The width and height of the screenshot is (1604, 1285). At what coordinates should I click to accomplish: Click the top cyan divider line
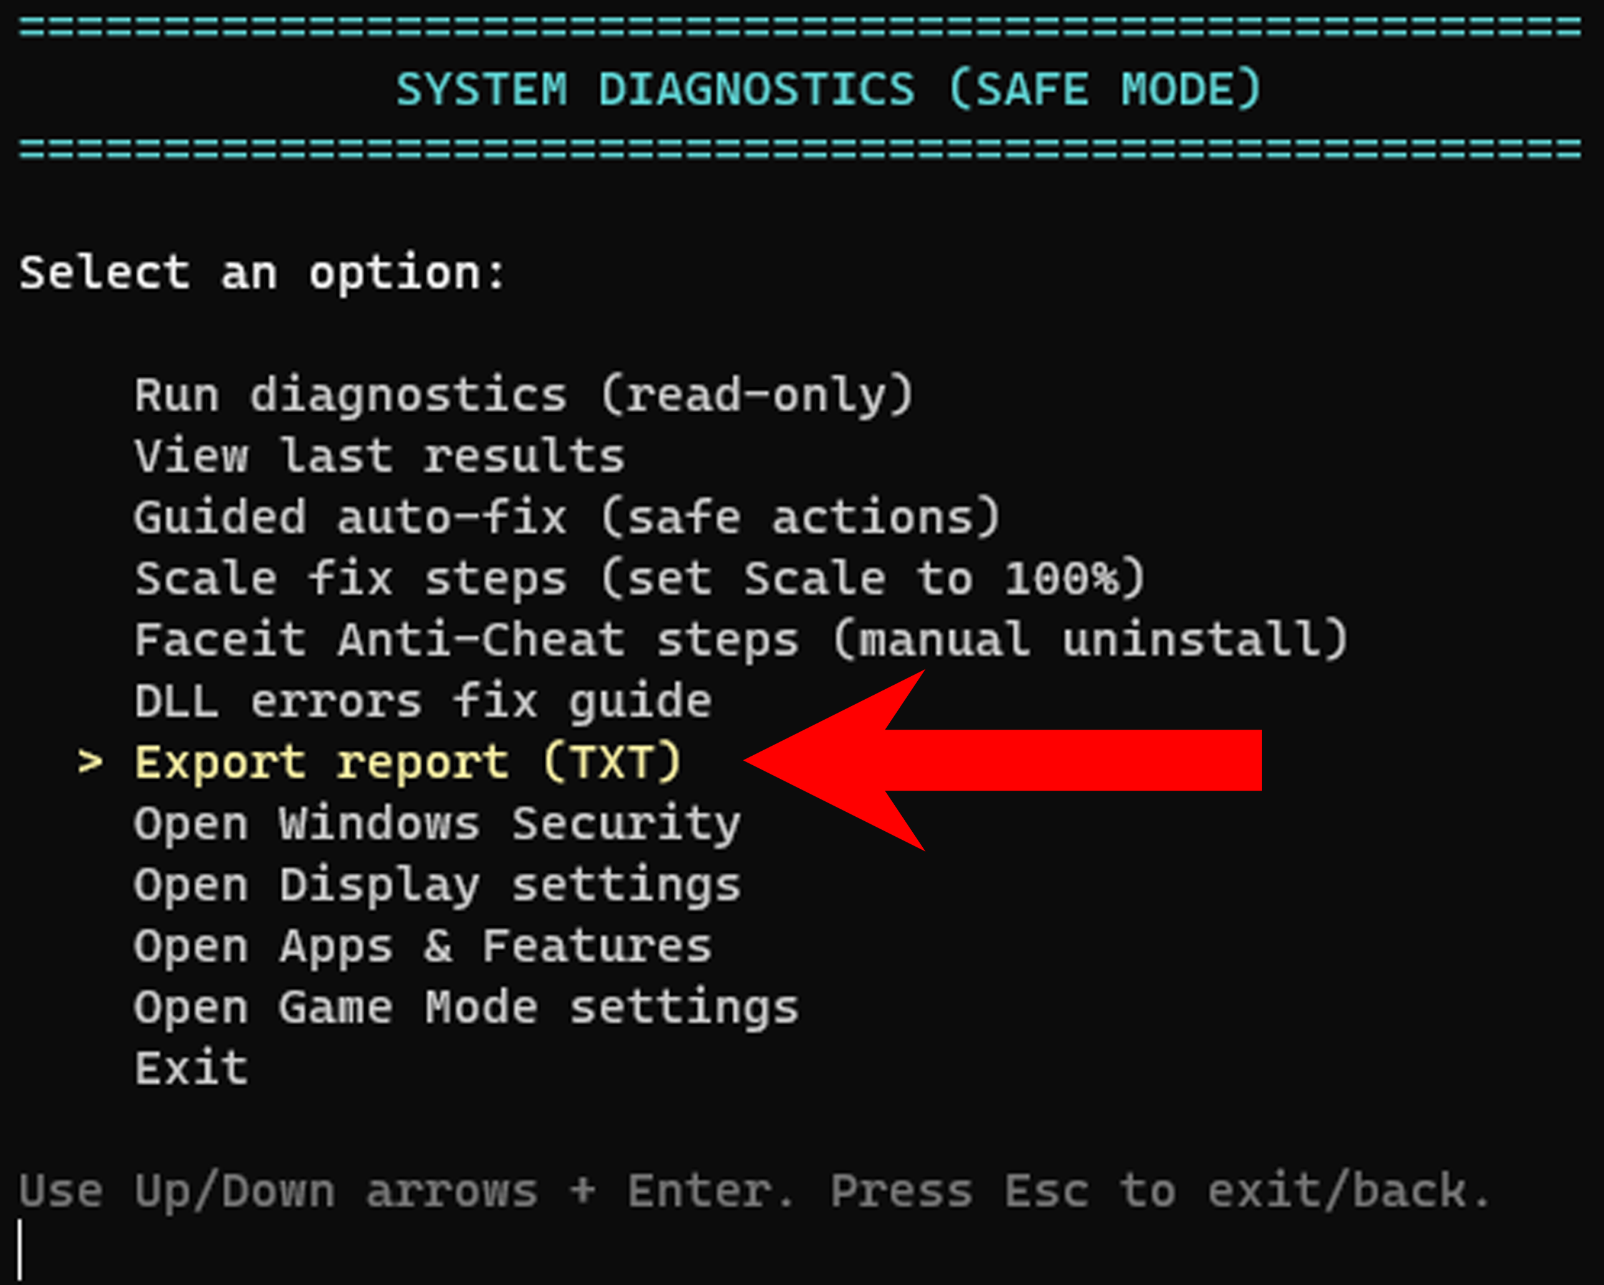click(801, 27)
